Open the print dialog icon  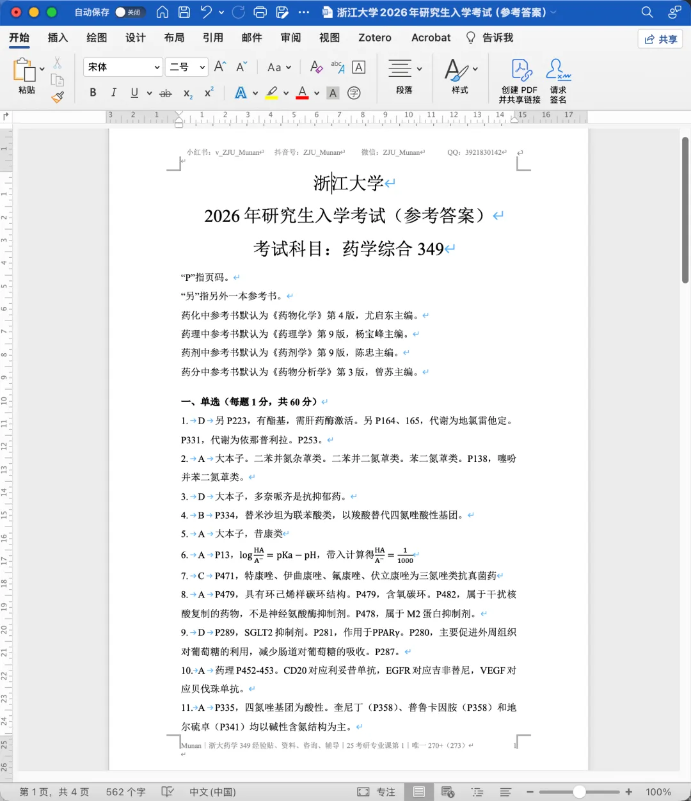(260, 12)
